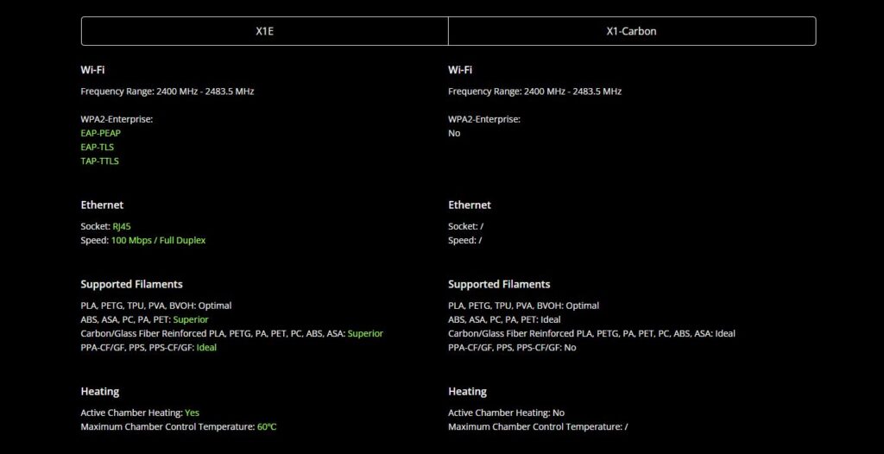
Task: Click the Ethernet heading in X1-Carbon column
Action: [470, 205]
